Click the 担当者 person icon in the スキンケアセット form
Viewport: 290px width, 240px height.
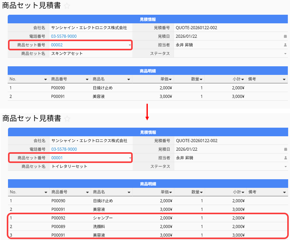[x=285, y=45]
